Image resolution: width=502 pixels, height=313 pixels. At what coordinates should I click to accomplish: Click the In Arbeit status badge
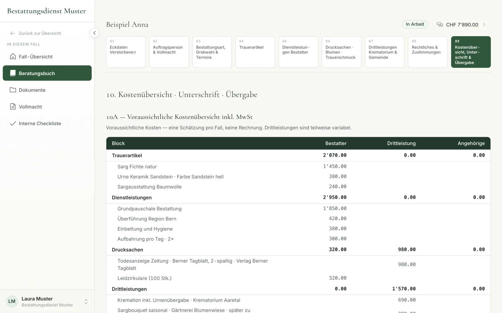(415, 24)
